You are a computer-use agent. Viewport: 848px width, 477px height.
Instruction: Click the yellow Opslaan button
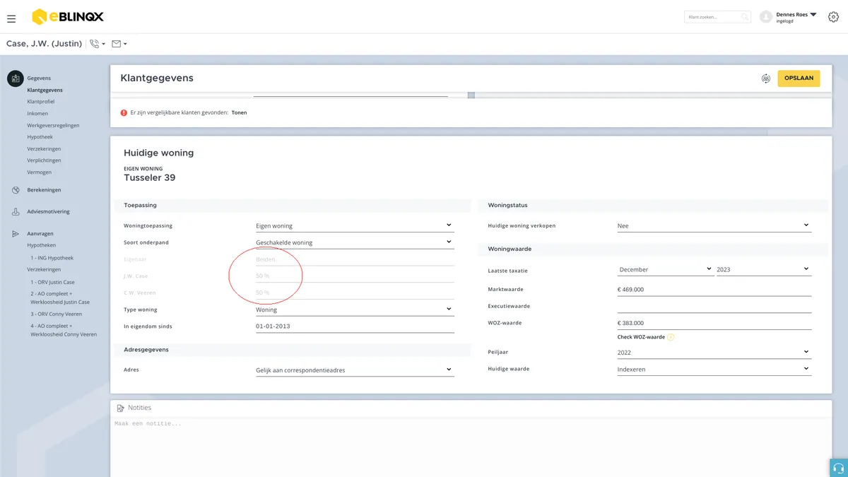(799, 78)
